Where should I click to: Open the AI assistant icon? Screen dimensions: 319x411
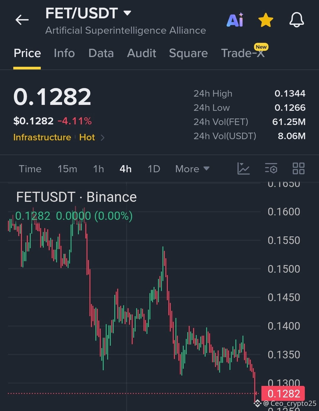(235, 20)
